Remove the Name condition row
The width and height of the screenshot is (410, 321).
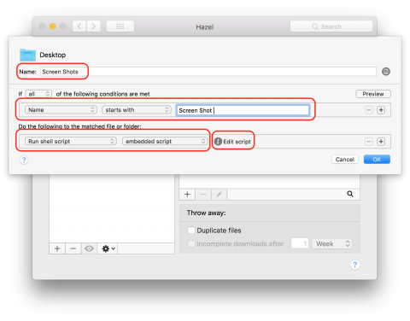tap(369, 110)
